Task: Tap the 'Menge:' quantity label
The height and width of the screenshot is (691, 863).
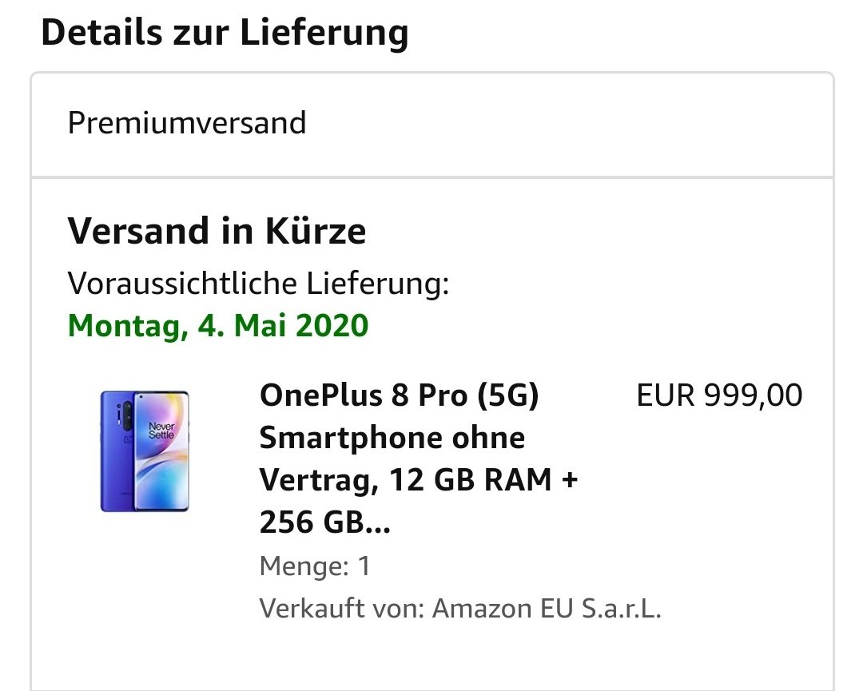Action: click(304, 566)
